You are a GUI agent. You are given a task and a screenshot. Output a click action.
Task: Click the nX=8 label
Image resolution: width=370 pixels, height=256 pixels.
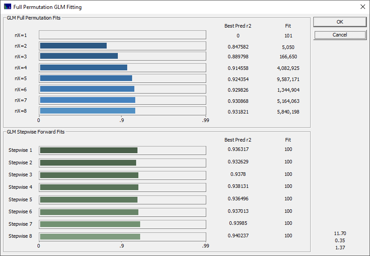tap(21, 111)
